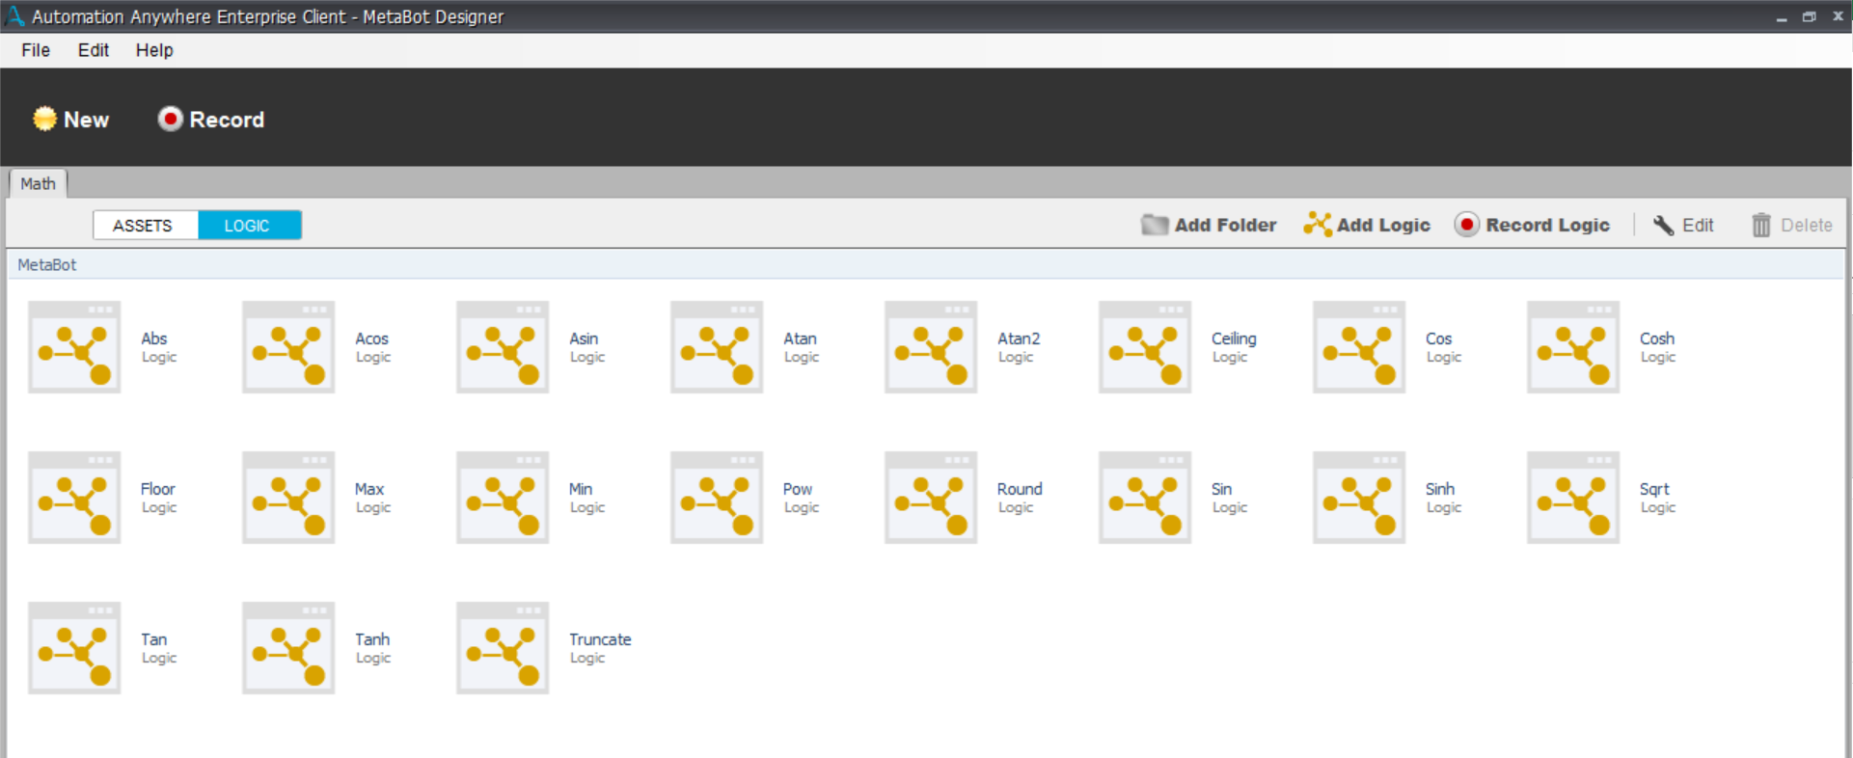Click Record Logic in the toolbar
1853x758 pixels.
point(1533,225)
